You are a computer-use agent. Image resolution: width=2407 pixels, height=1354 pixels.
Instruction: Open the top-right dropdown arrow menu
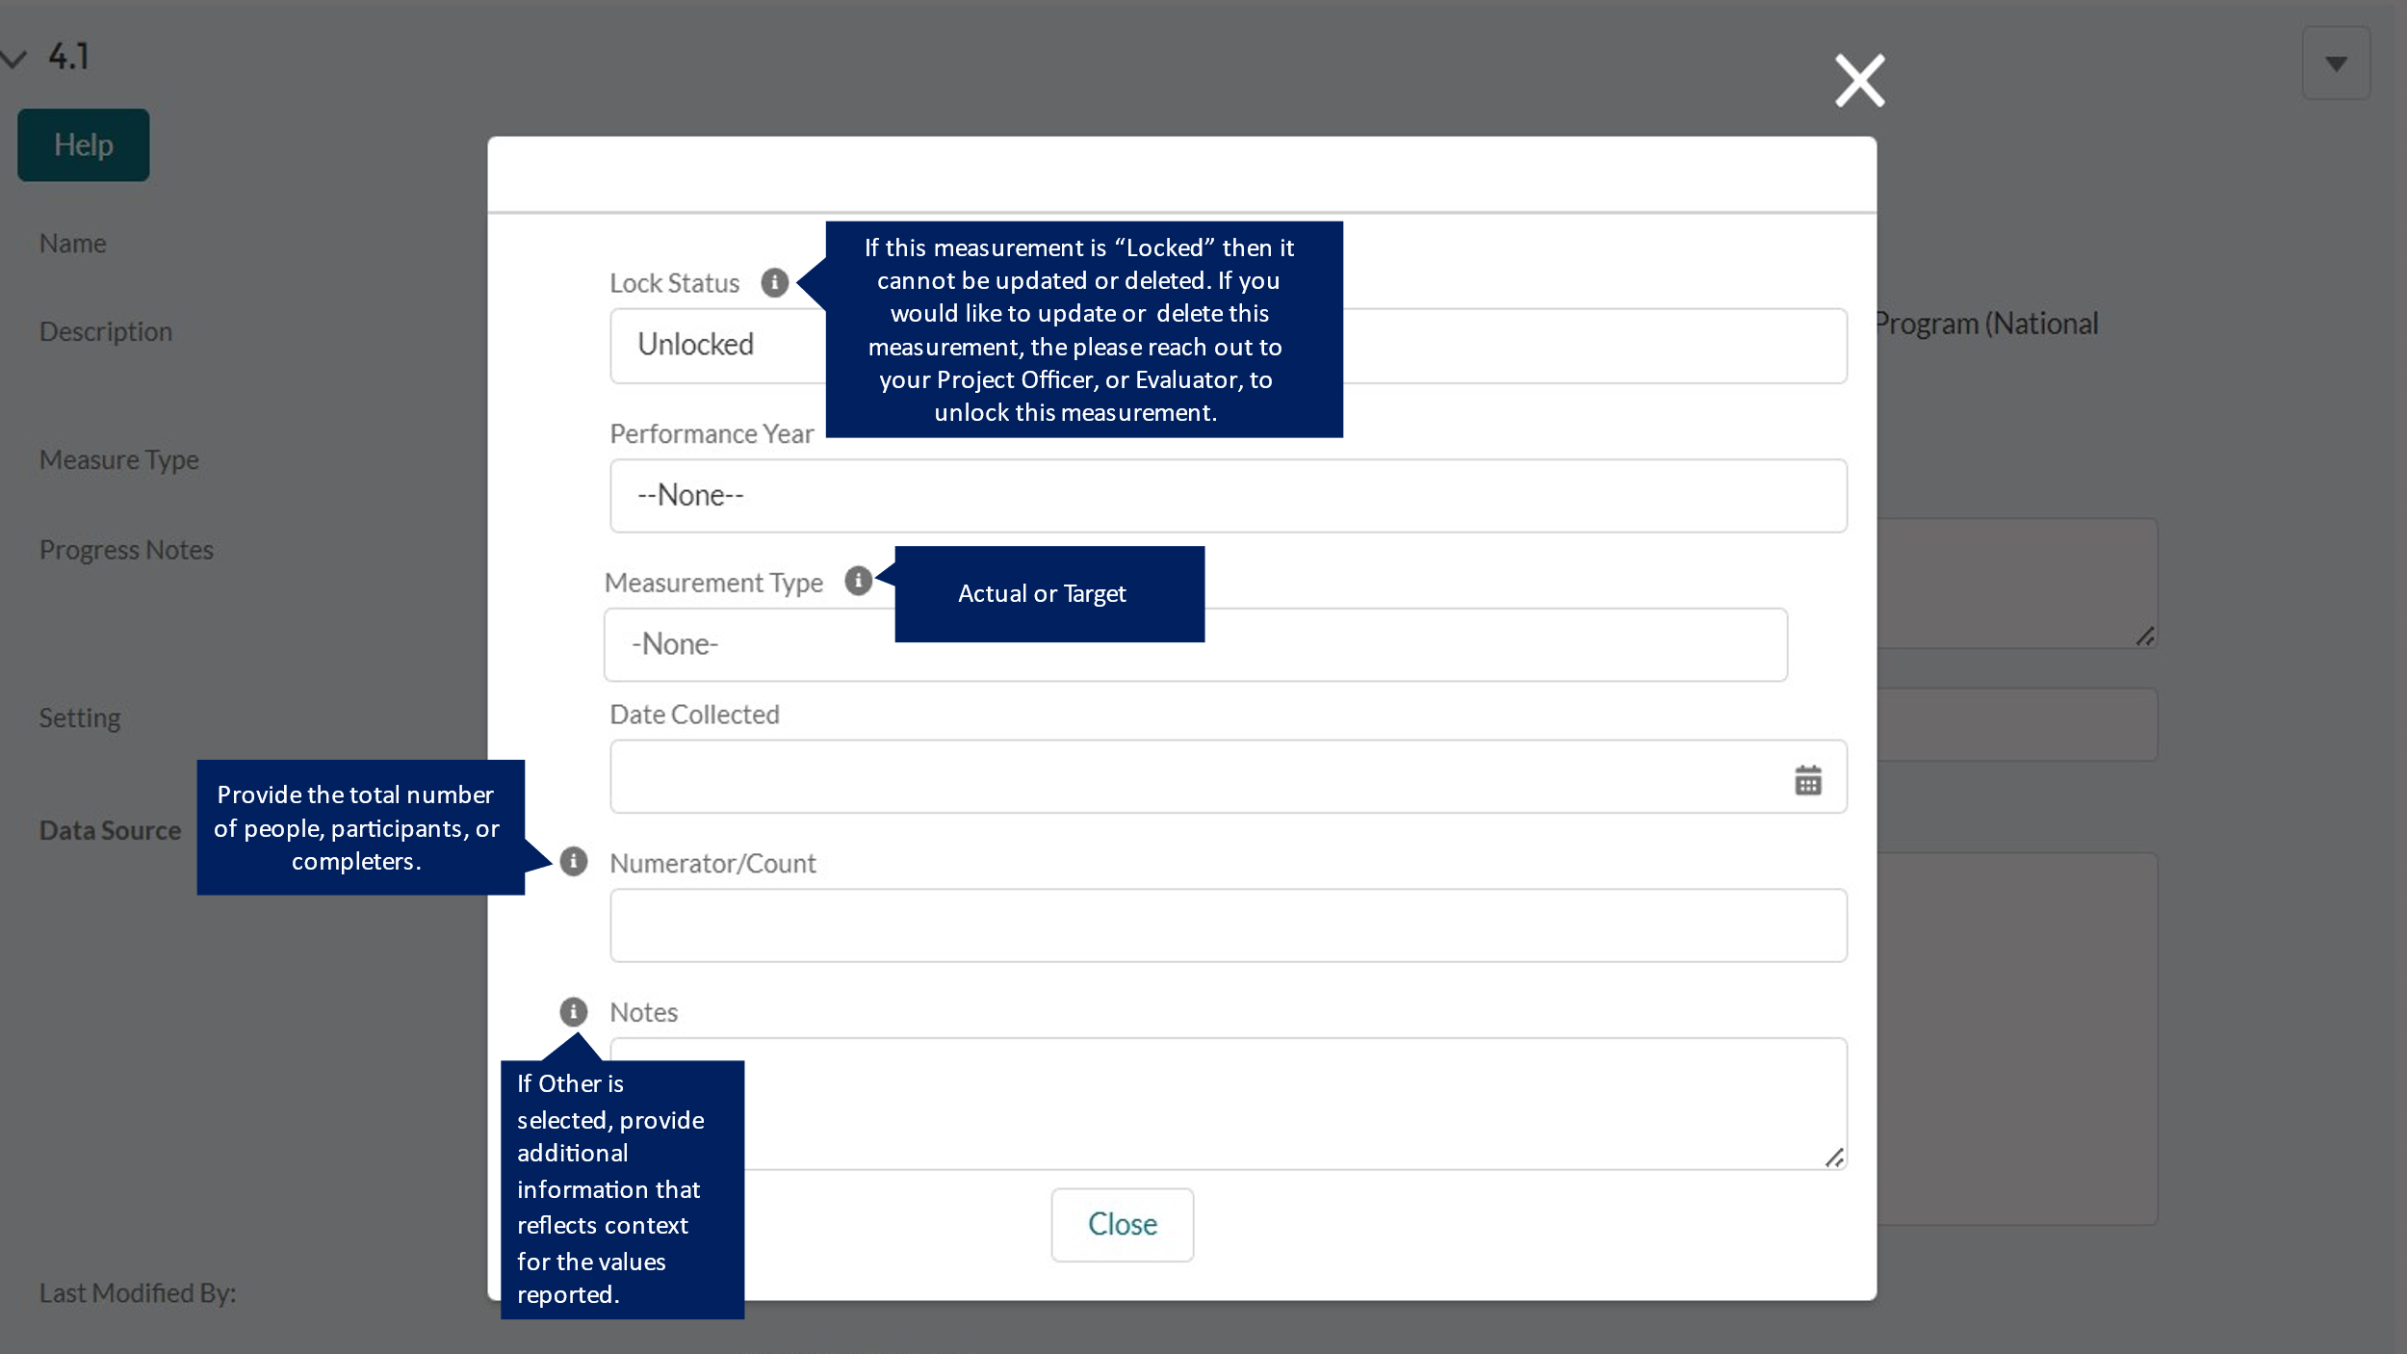click(x=2336, y=64)
